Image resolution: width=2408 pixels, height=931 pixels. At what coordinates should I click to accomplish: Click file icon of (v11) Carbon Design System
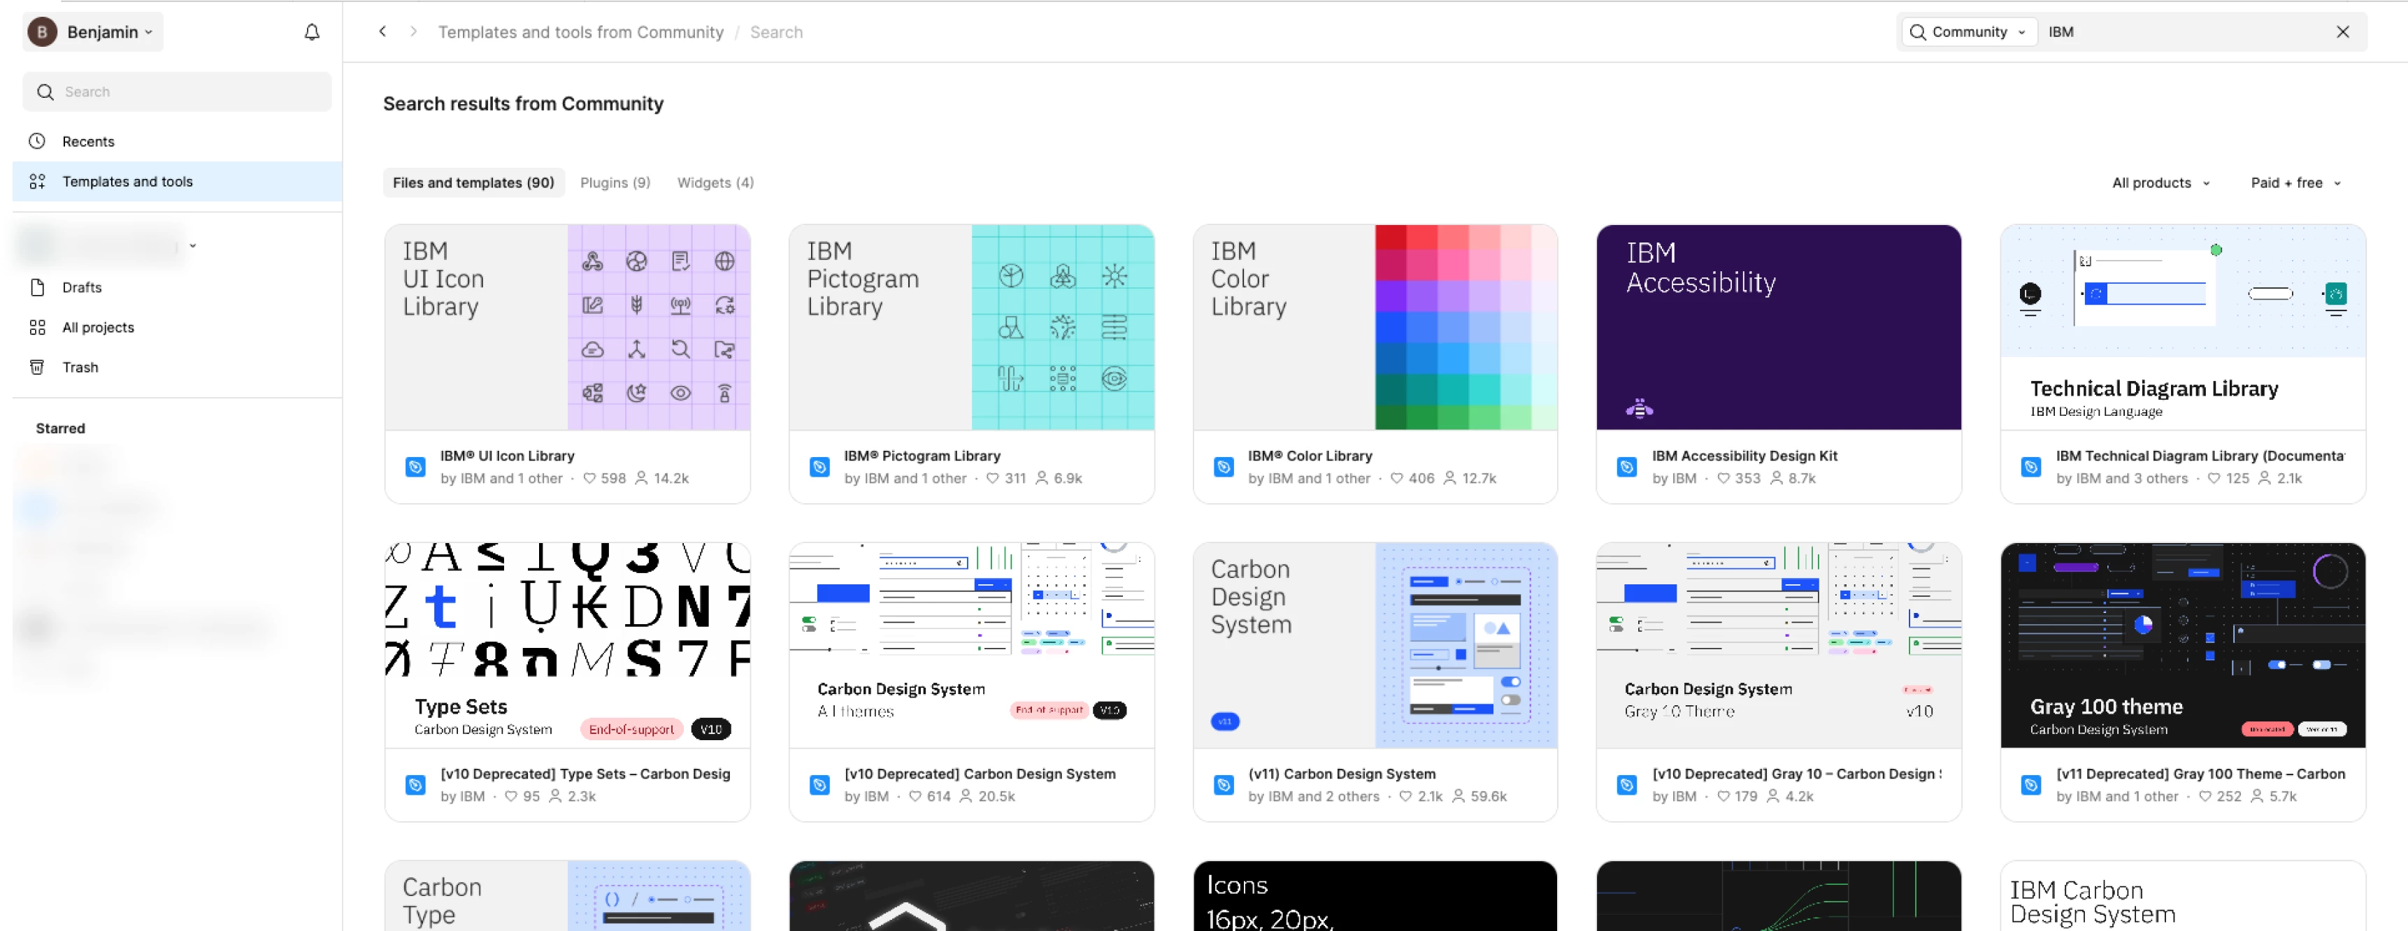(1224, 784)
